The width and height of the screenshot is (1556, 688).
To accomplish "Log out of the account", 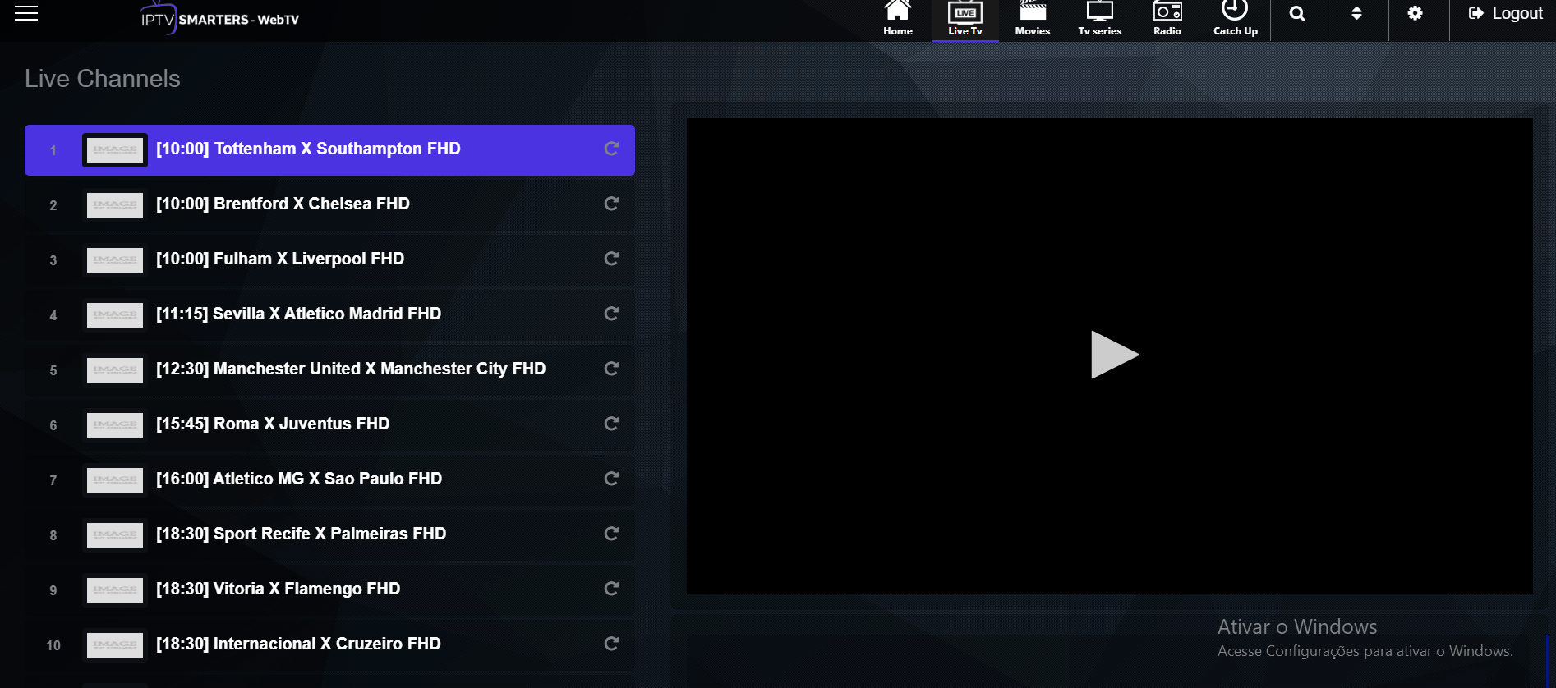I will tap(1505, 14).
